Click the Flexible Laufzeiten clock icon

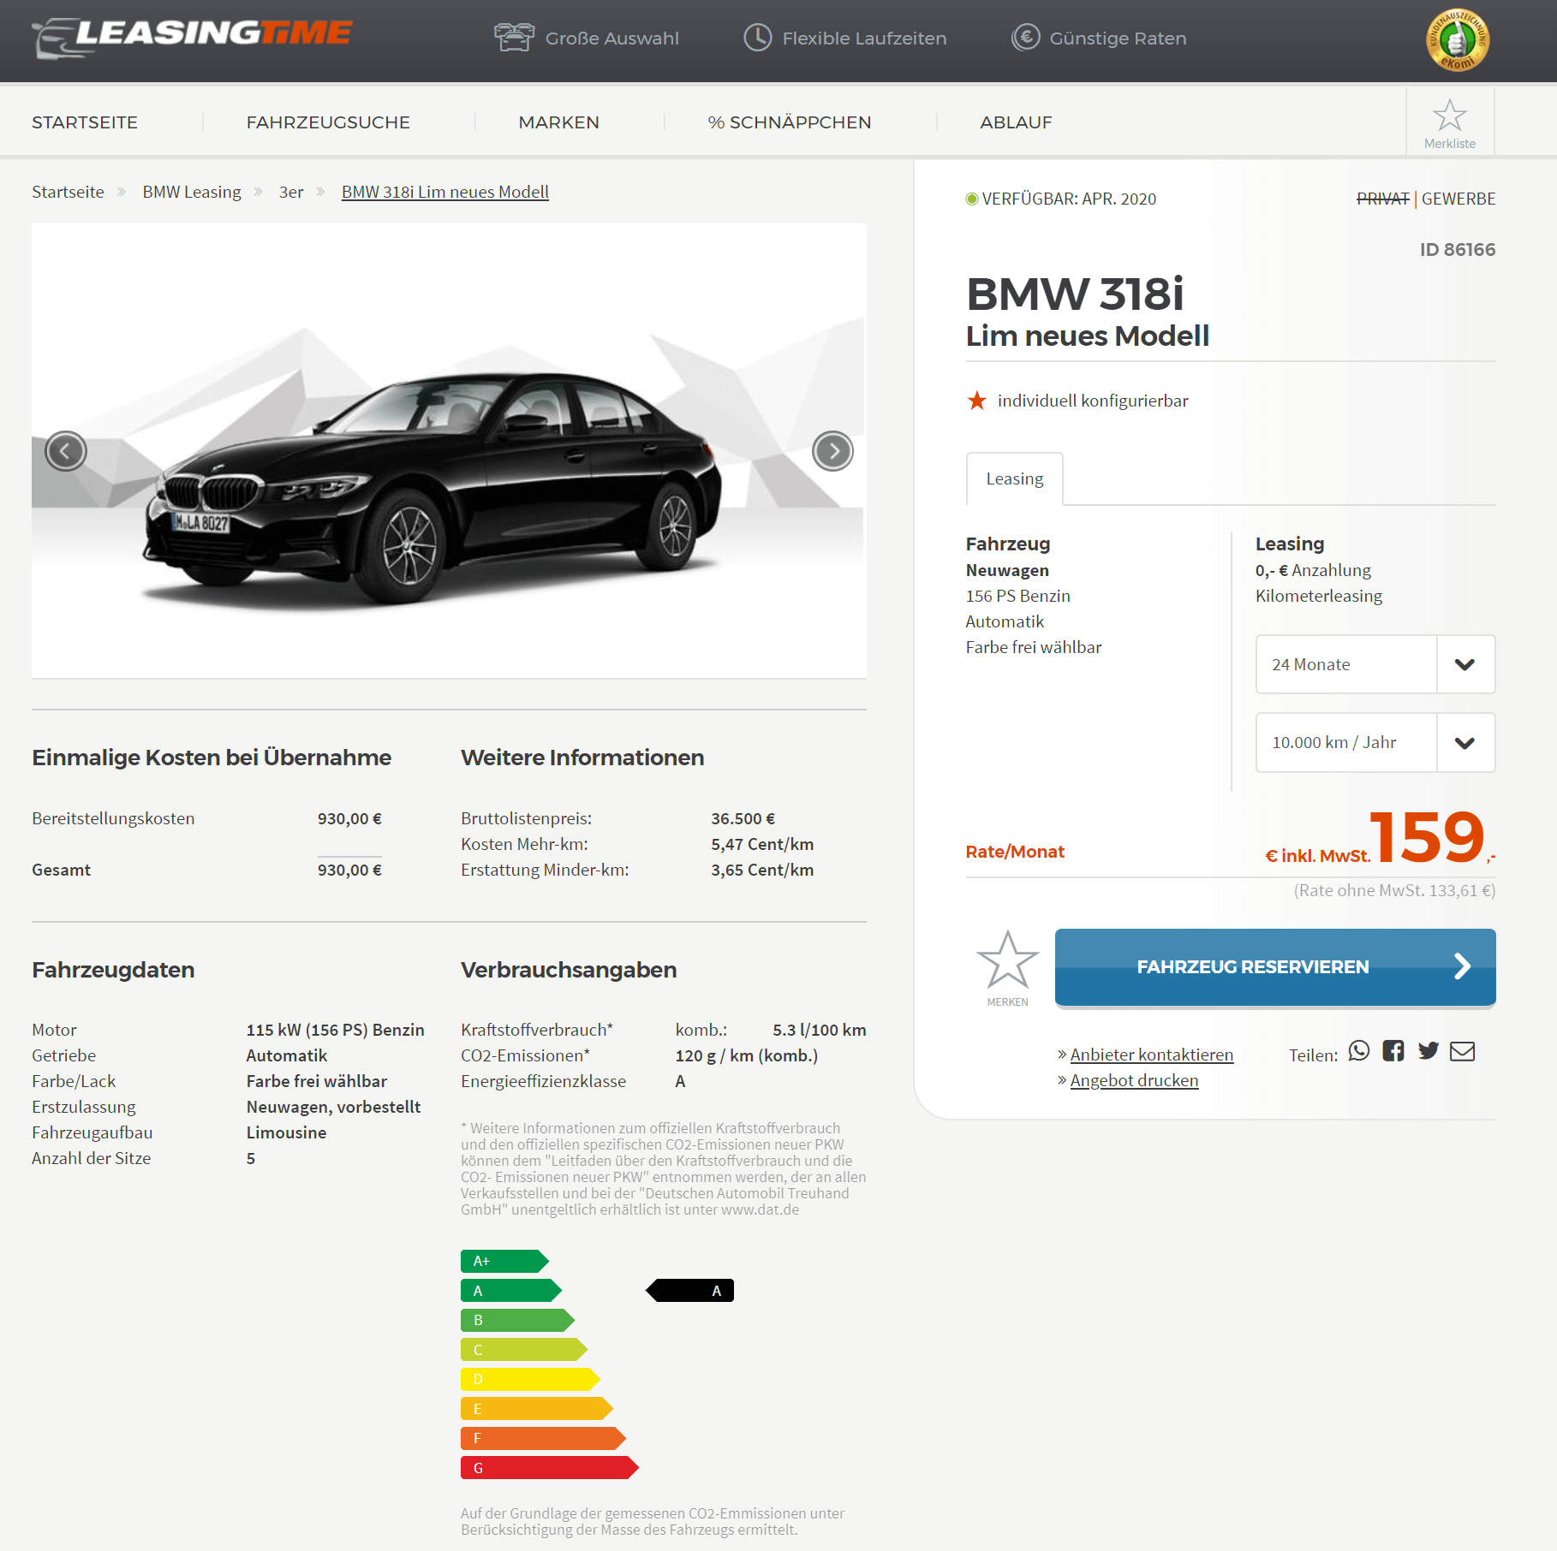point(758,38)
